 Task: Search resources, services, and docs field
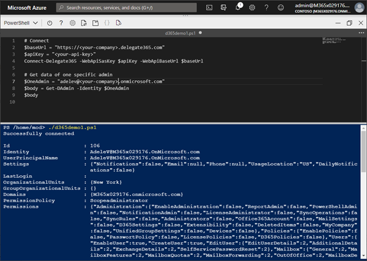[x=127, y=8]
